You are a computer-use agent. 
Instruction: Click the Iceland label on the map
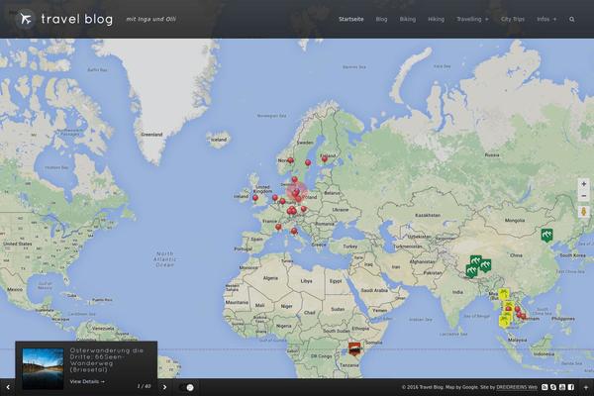219,140
